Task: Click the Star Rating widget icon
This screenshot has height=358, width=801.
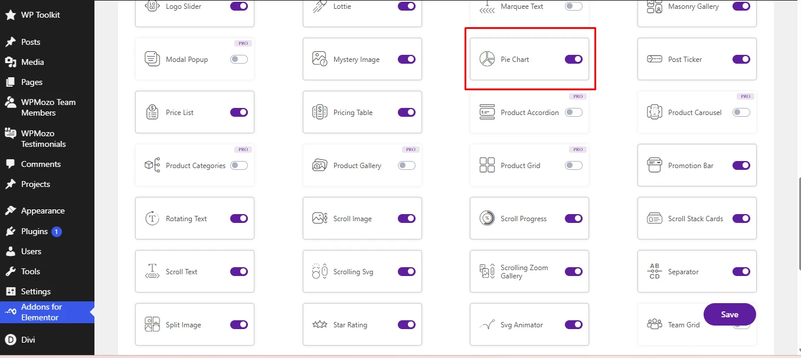Action: pos(319,325)
